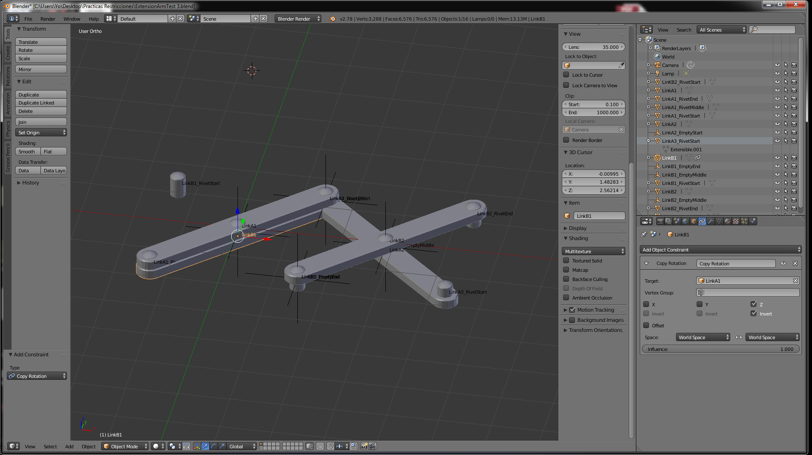Click the LinkB1 item name field
Screen dimensions: 812x455
(x=599, y=216)
